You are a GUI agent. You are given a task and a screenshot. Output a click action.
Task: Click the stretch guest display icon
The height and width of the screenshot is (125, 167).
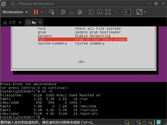(x=139, y=12)
